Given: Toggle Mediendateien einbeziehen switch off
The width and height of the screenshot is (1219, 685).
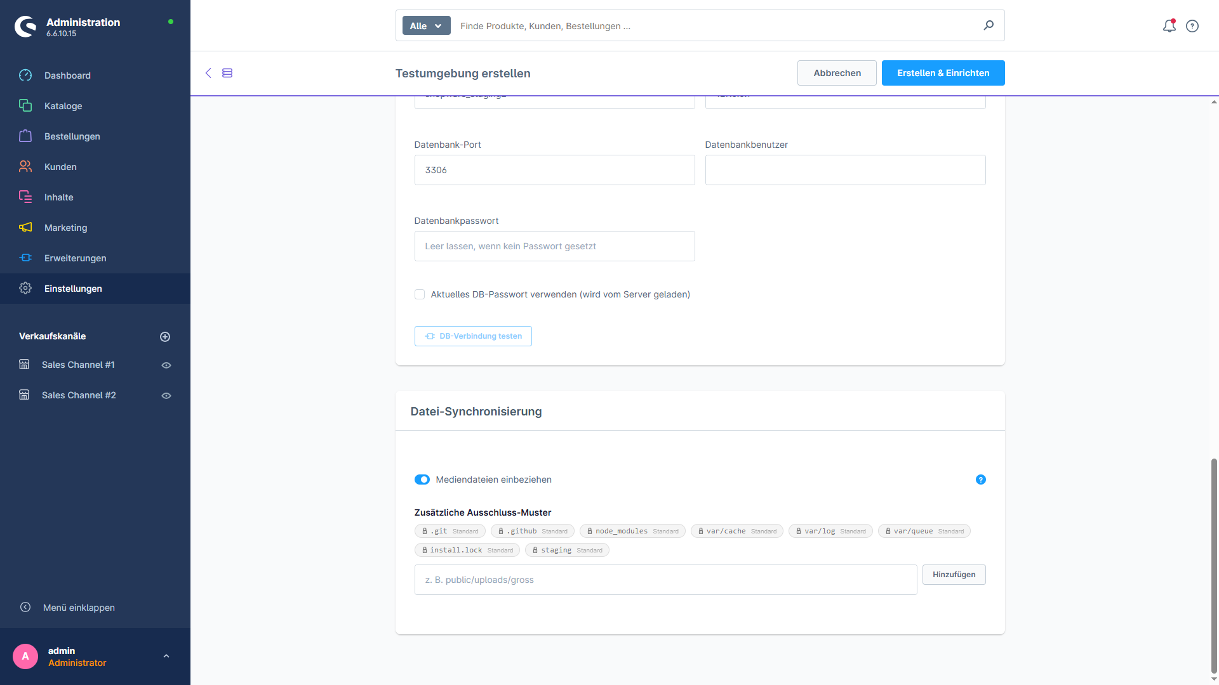Looking at the screenshot, I should 422,480.
